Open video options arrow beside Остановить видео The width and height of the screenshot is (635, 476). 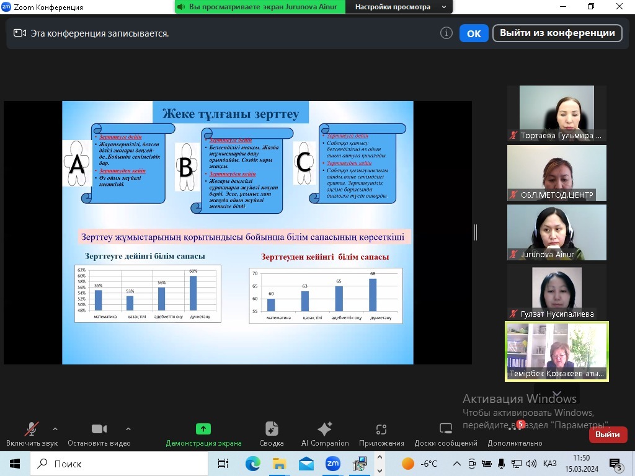[x=128, y=429]
